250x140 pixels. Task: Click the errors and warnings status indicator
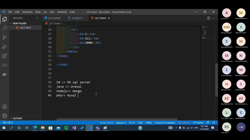(8, 123)
